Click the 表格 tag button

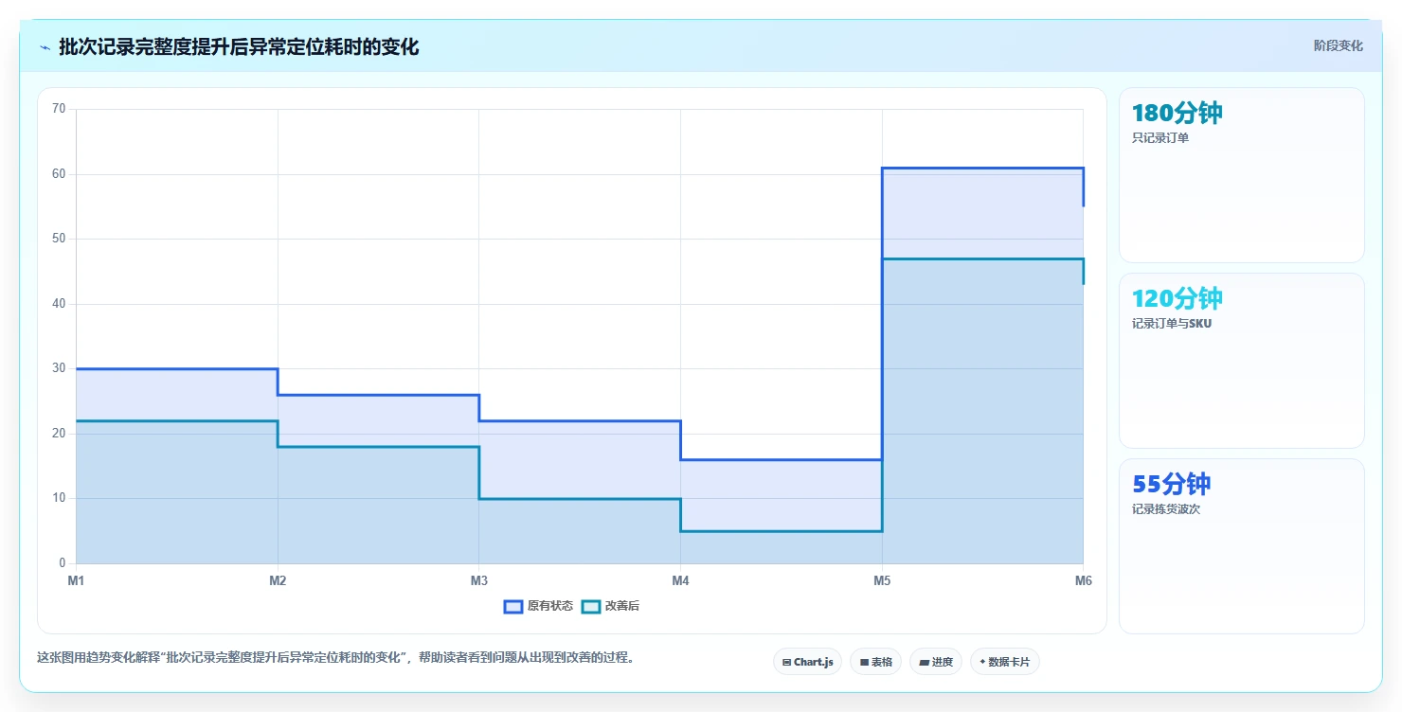[x=875, y=662]
